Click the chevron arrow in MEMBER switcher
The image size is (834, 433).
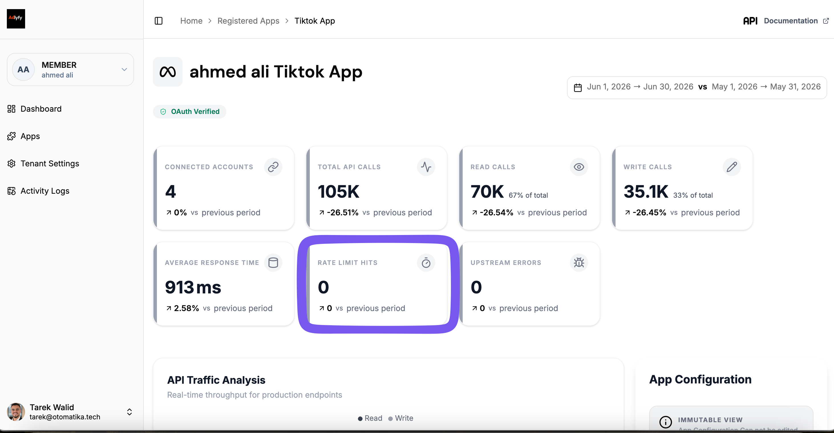(124, 70)
